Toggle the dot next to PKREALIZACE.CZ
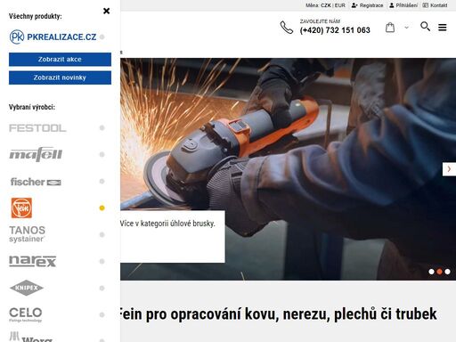Screen dimensions: 456x342 click(102, 37)
